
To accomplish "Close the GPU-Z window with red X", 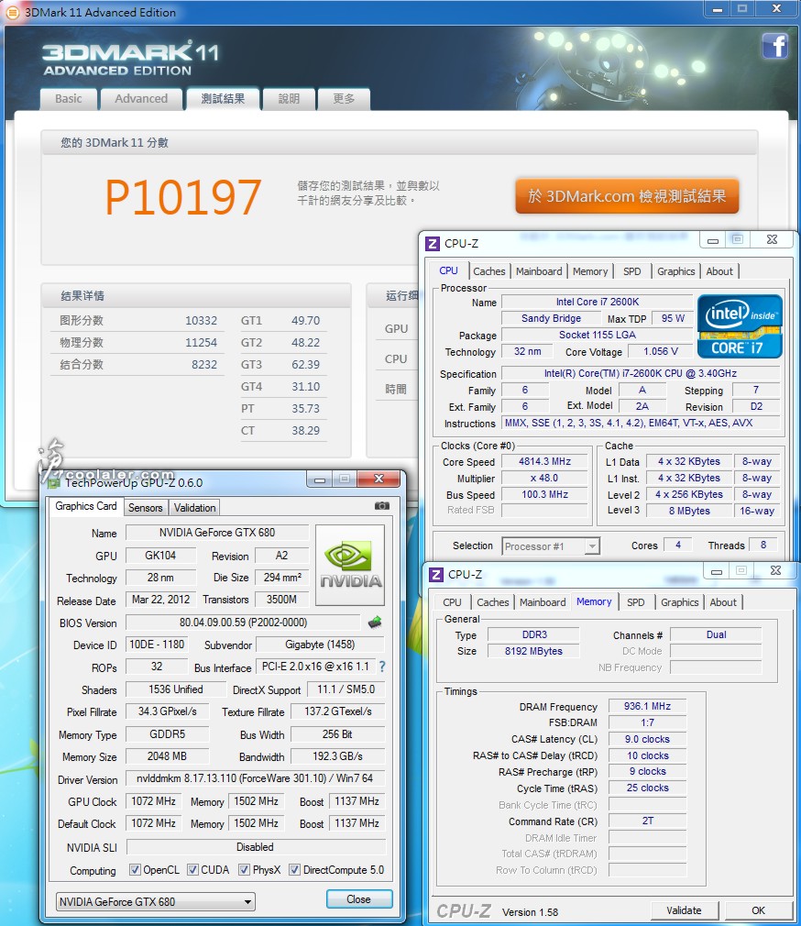I will tap(379, 479).
